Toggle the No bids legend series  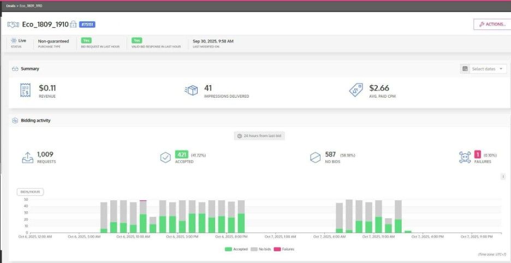point(261,249)
